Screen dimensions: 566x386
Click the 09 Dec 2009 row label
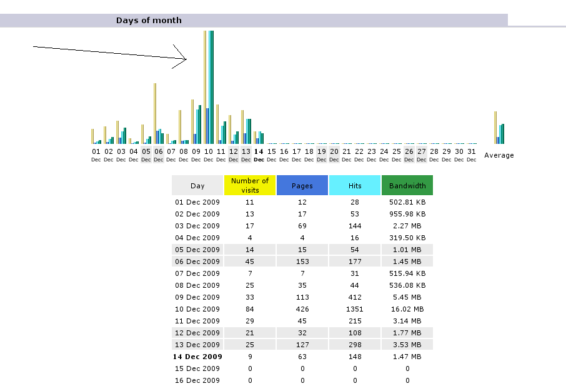tap(197, 297)
